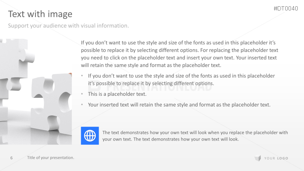The width and height of the screenshot is (304, 171).
Task: Click the first bullet about font style
Action: [181, 79]
